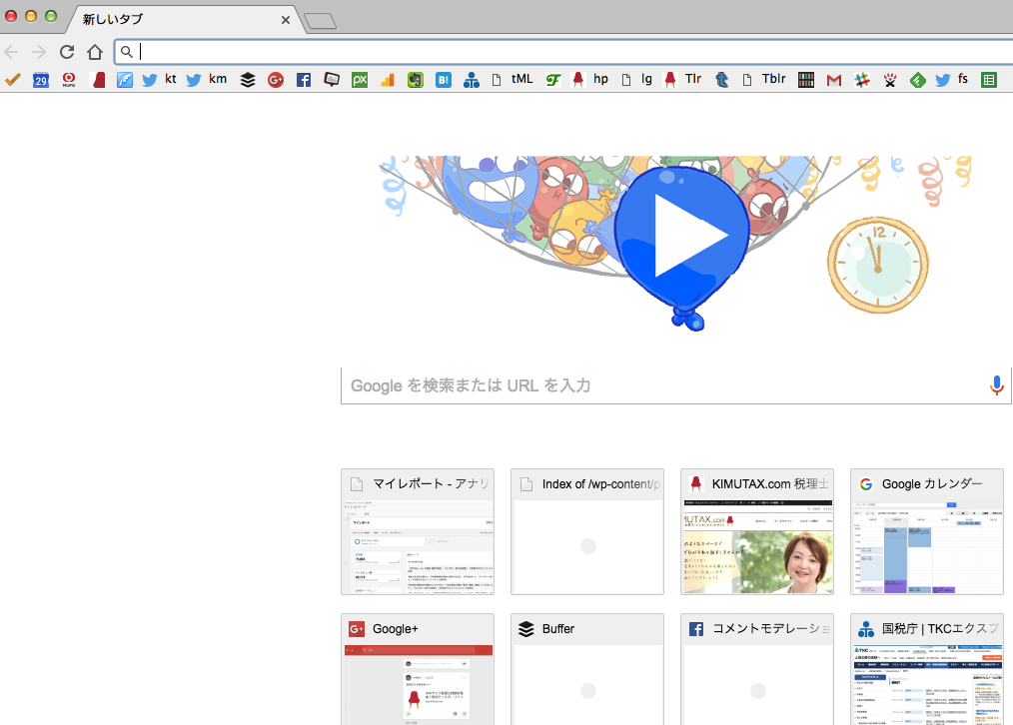Click the browser back arrow
This screenshot has height=725, width=1013.
pyautogui.click(x=12, y=52)
